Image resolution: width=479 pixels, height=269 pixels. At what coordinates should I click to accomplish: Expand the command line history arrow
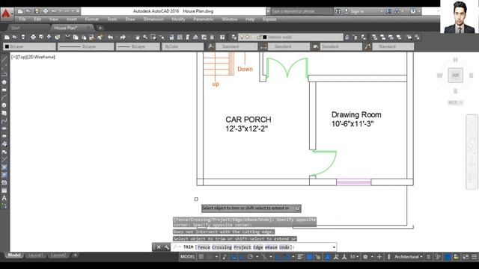(x=334, y=247)
